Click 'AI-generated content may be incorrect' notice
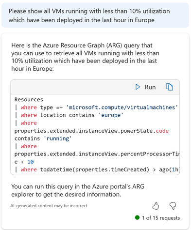Screen dimensions: 191x230 [x=49, y=206]
